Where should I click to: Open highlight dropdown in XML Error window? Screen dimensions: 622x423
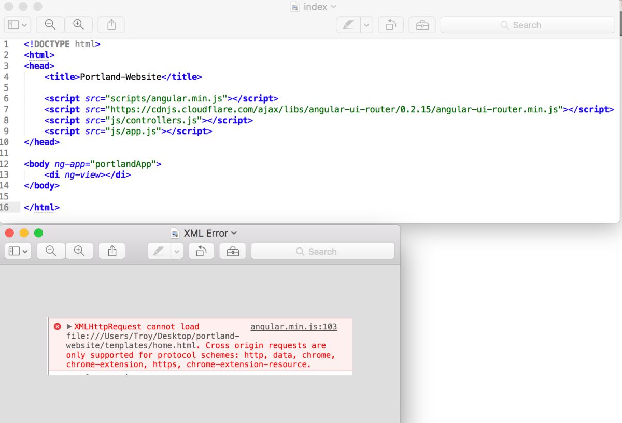point(178,251)
